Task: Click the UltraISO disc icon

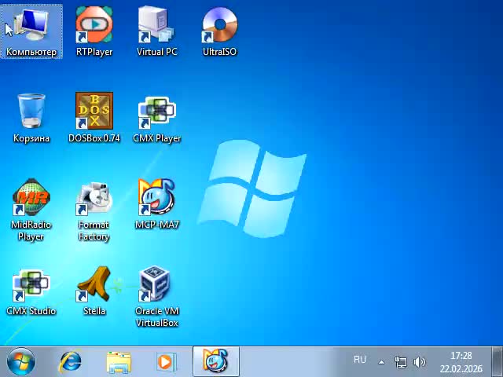Action: (219, 27)
